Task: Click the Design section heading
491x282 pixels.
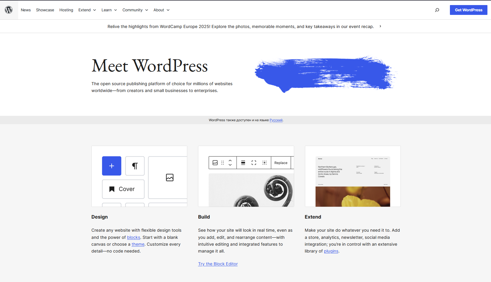Action: click(x=99, y=217)
